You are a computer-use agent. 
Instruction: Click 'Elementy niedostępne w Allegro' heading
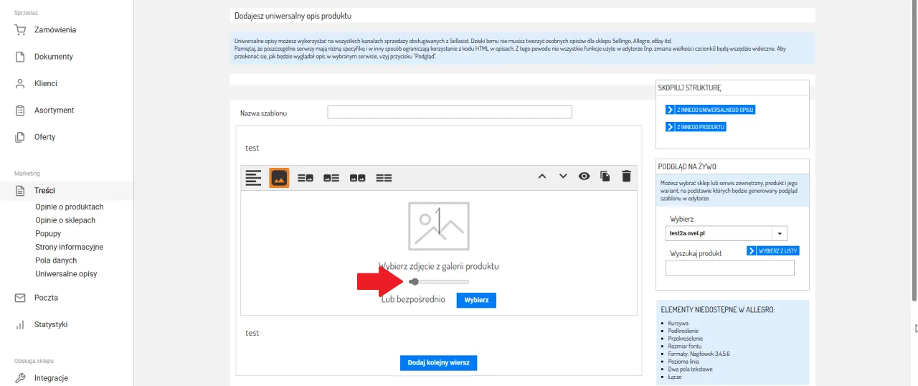(x=717, y=310)
